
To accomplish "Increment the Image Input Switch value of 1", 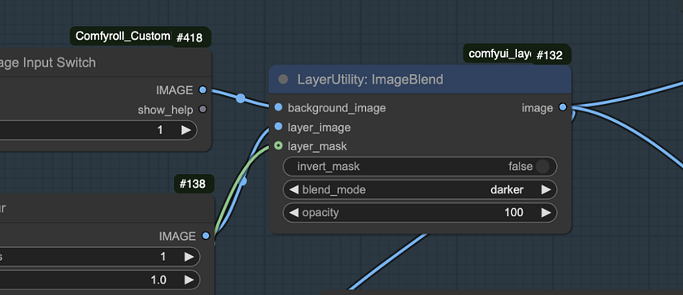I will tap(186, 130).
